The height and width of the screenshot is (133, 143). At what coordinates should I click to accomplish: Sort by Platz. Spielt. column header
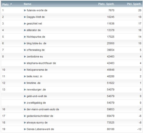tap(106, 4)
